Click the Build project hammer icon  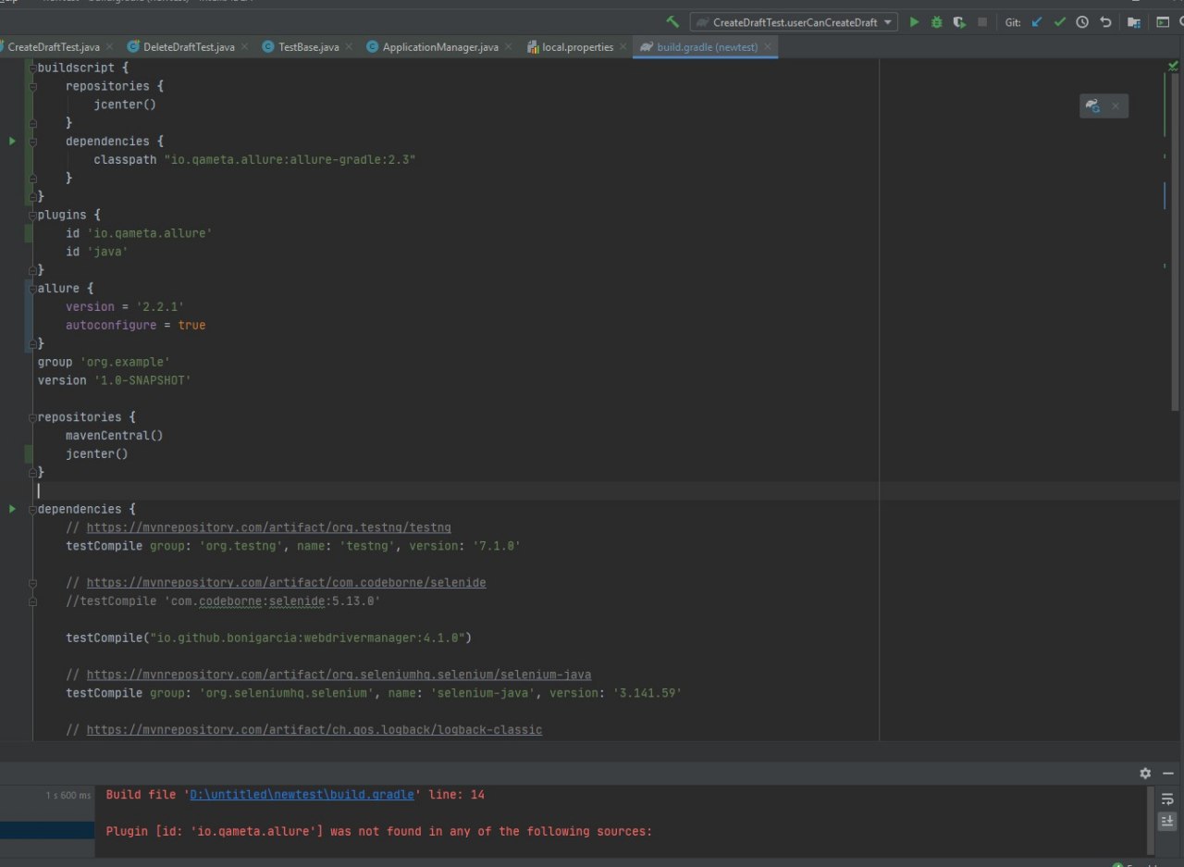pyautogui.click(x=672, y=22)
